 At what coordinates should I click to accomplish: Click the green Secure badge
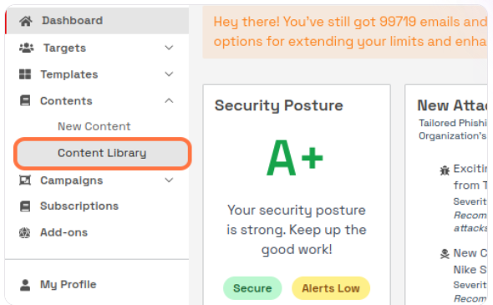pos(252,288)
